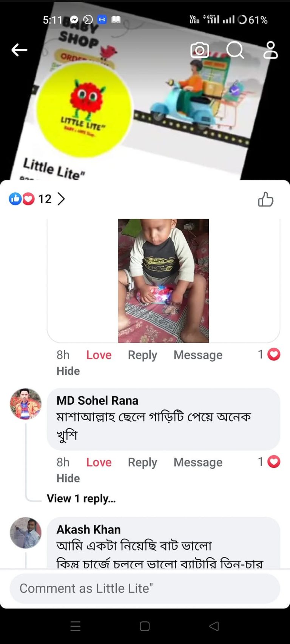Expand View 1 reply under MD Sohel Rana
290x644 pixels.
pos(81,499)
